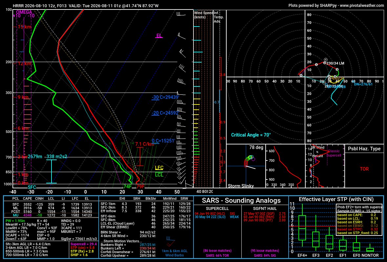
Task: Click the Inf. Temp. Adv. header
Action: (x=219, y=17)
